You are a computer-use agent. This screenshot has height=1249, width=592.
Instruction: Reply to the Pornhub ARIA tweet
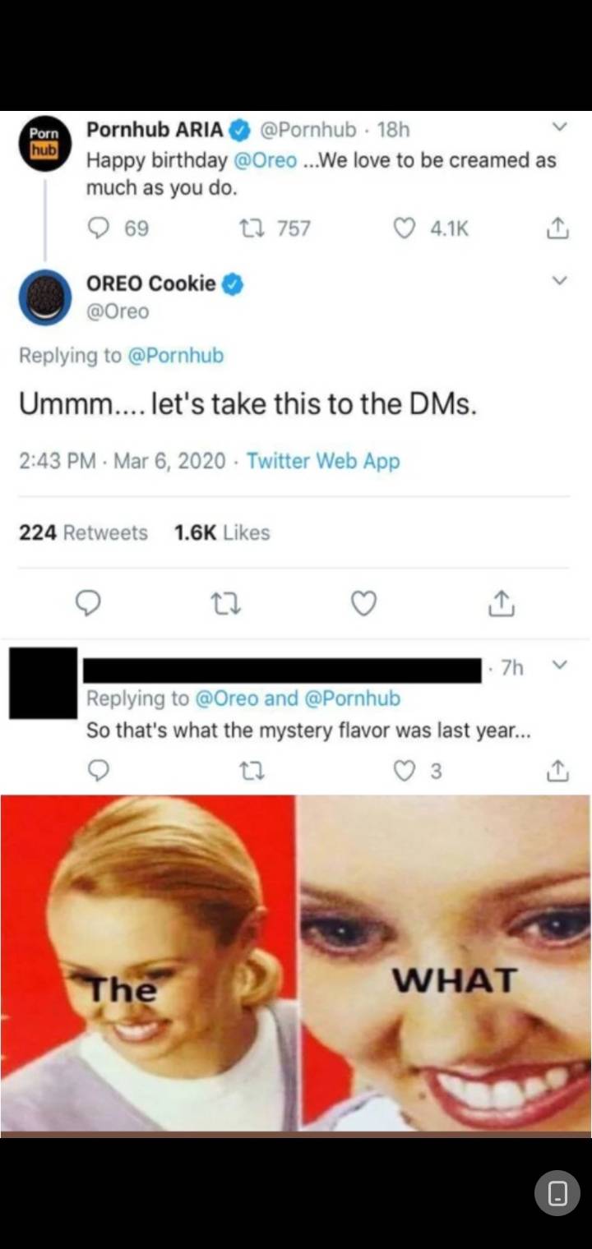[x=99, y=228]
